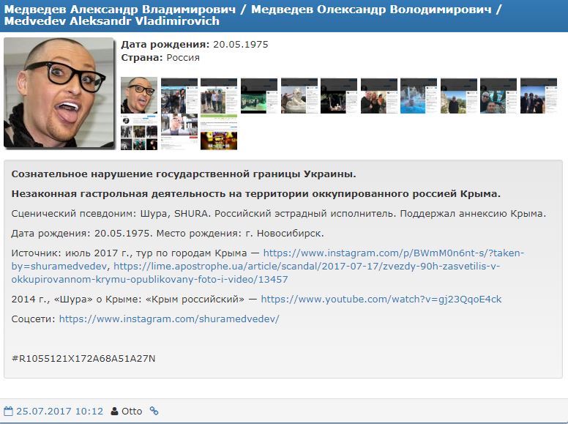Click the birth date value 20.05.1975 under header
568x424 pixels.
pos(241,45)
